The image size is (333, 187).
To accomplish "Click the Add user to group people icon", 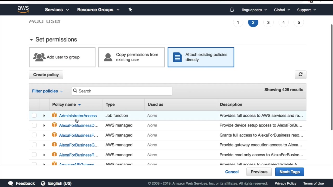I will click(x=39, y=57).
